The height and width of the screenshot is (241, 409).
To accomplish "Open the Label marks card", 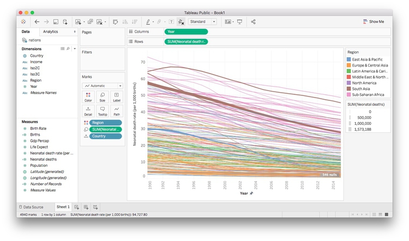I will [x=117, y=97].
